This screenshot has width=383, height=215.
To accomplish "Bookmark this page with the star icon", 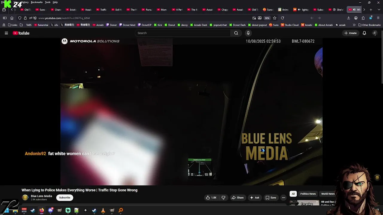I will (x=274, y=18).
